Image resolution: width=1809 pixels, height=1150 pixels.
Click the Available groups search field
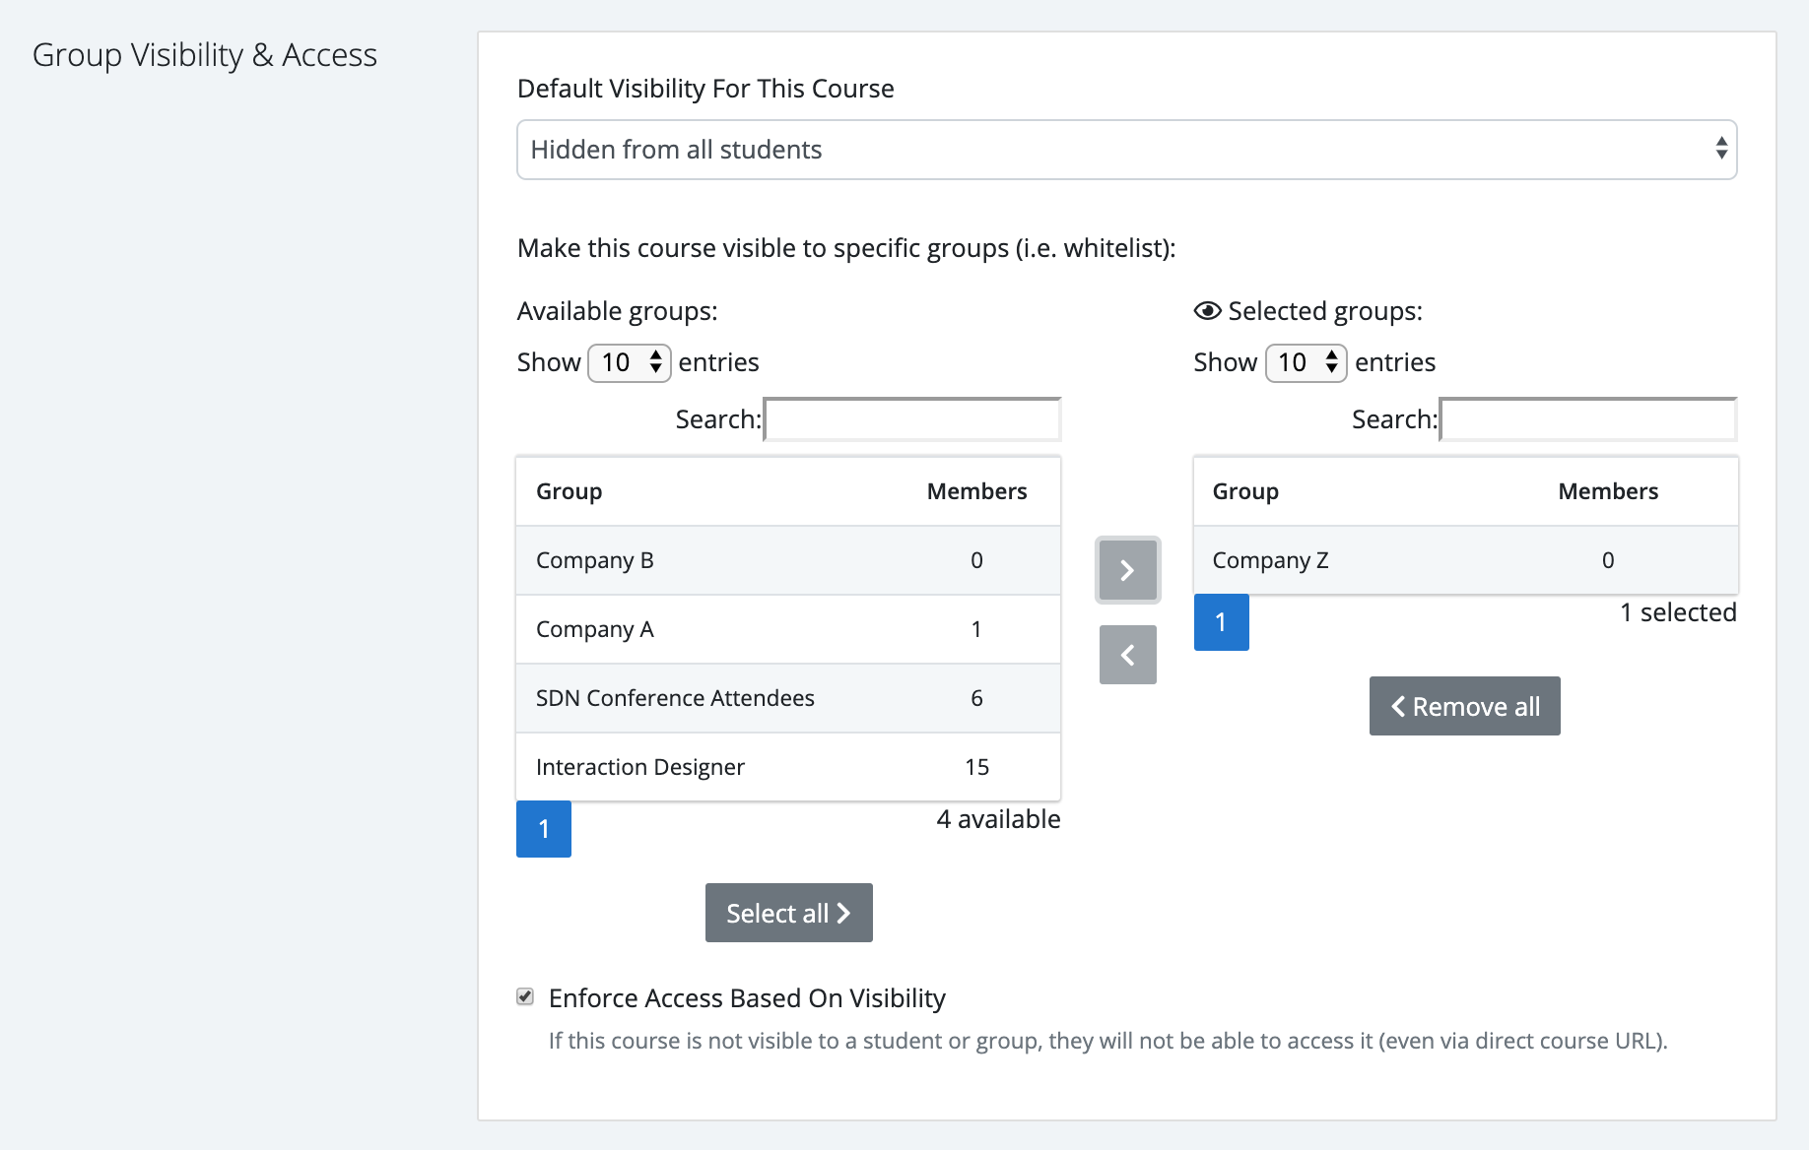912,419
